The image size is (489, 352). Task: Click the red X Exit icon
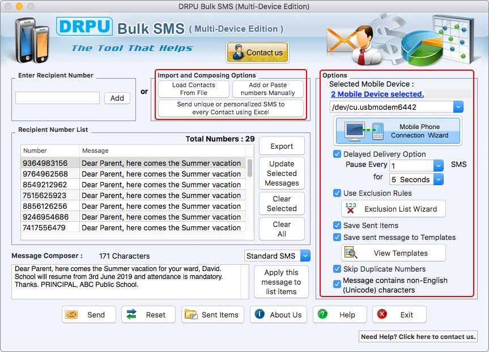point(382,314)
